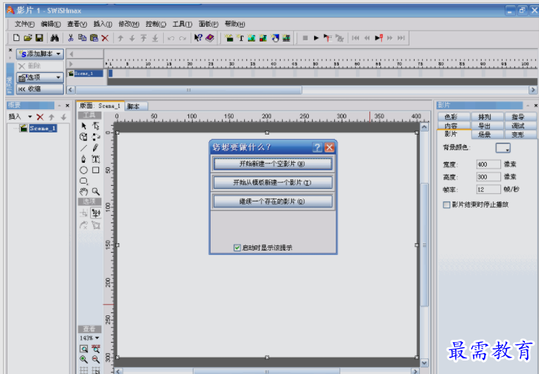539x374 pixels.
Task: Click the Fit Scene in Window icon
Action: [83, 349]
